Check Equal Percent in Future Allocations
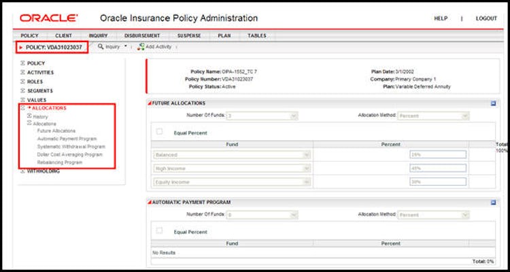 (x=159, y=132)
